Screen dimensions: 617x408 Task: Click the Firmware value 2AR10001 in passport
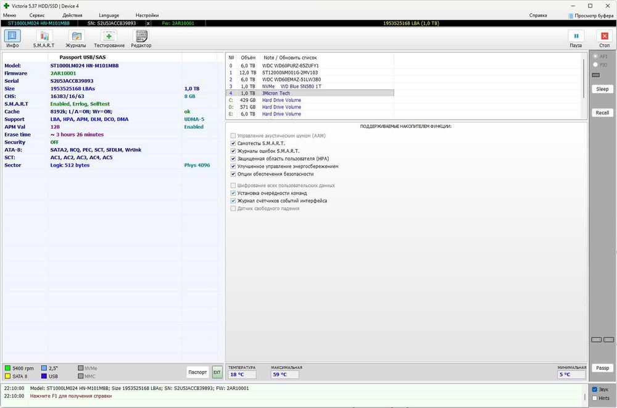[x=64, y=73]
